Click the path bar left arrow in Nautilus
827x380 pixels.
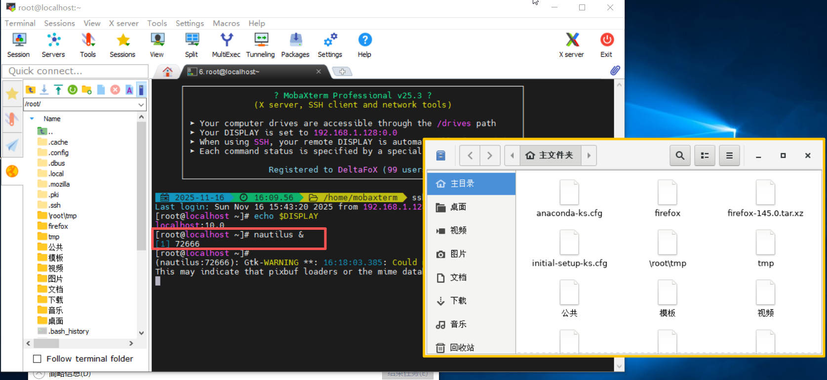(x=512, y=156)
